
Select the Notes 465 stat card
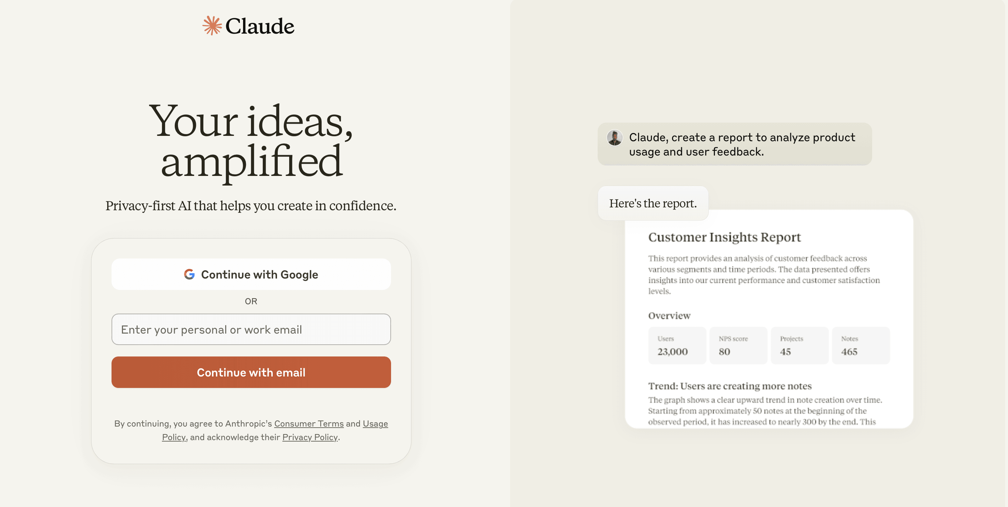860,346
